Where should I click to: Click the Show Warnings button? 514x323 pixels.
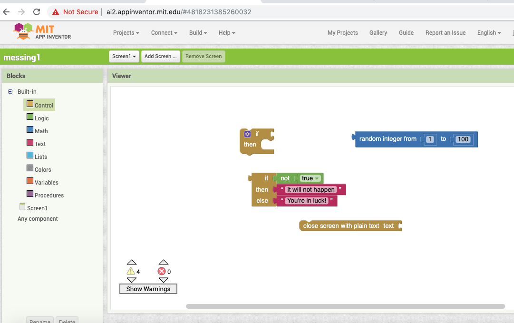click(148, 289)
